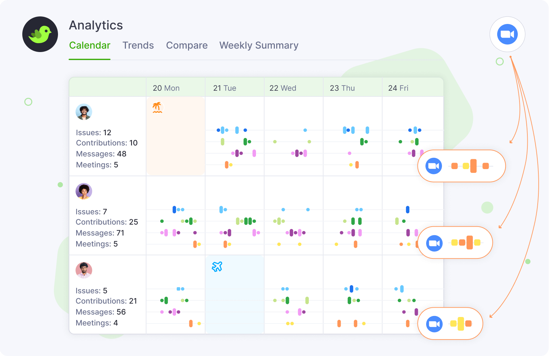
Task: Click first team member's avatar photo
Action: 84,112
